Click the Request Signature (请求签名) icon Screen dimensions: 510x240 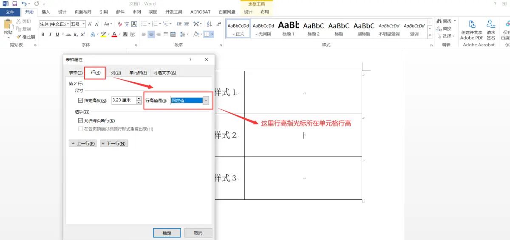(x=491, y=24)
